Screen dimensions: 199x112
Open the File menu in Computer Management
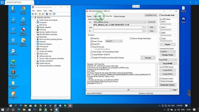33,11
